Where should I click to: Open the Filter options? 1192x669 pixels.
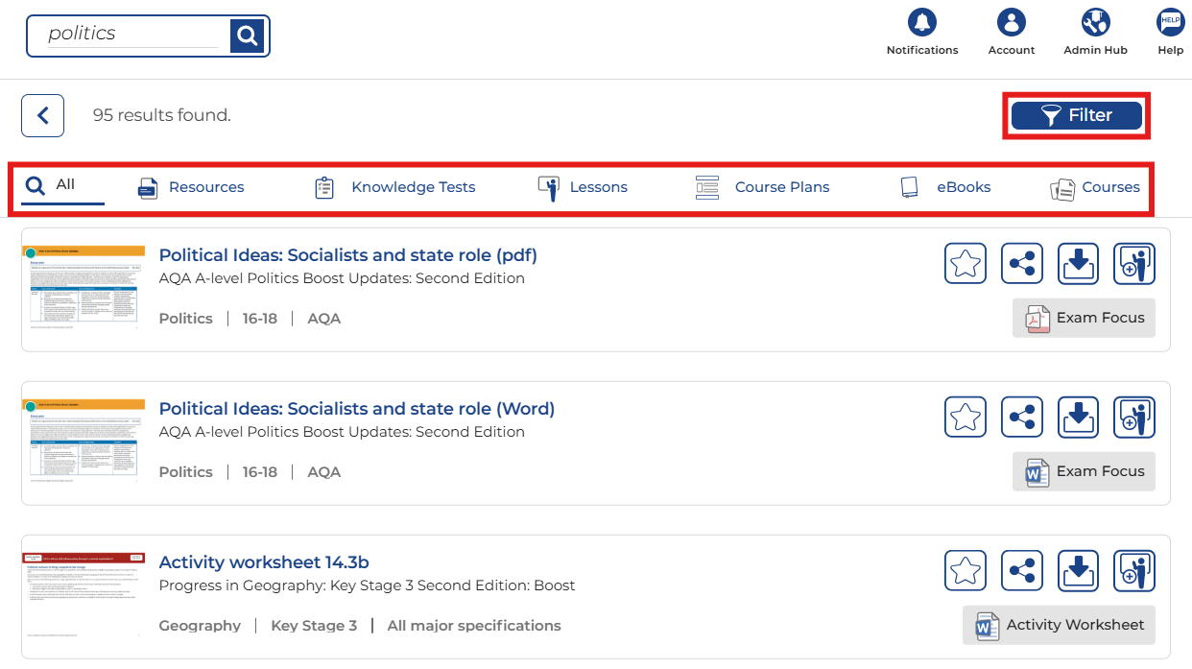pos(1076,115)
